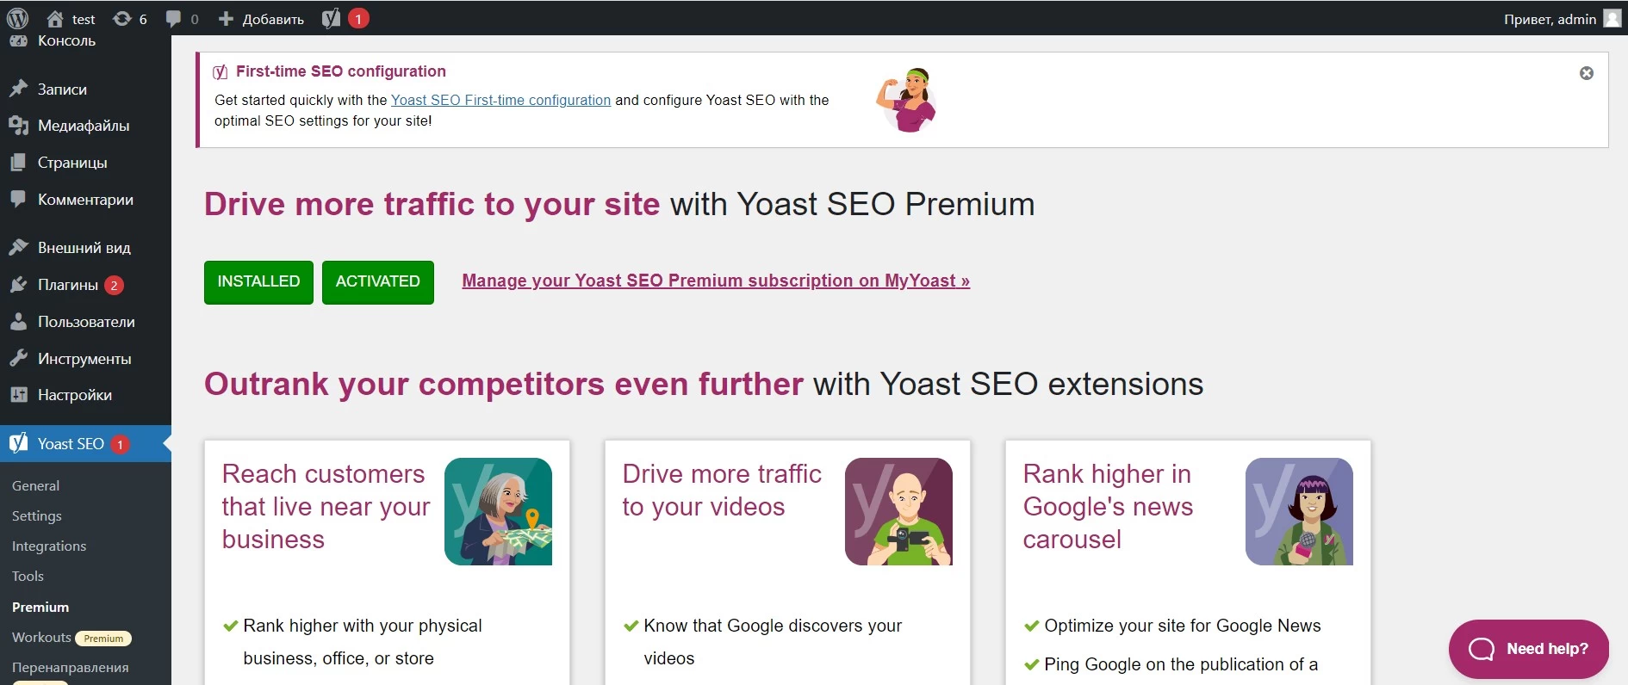Screen dimensions: 1628x685
Task: Click the video camera man thumbnail image
Action: point(898,511)
